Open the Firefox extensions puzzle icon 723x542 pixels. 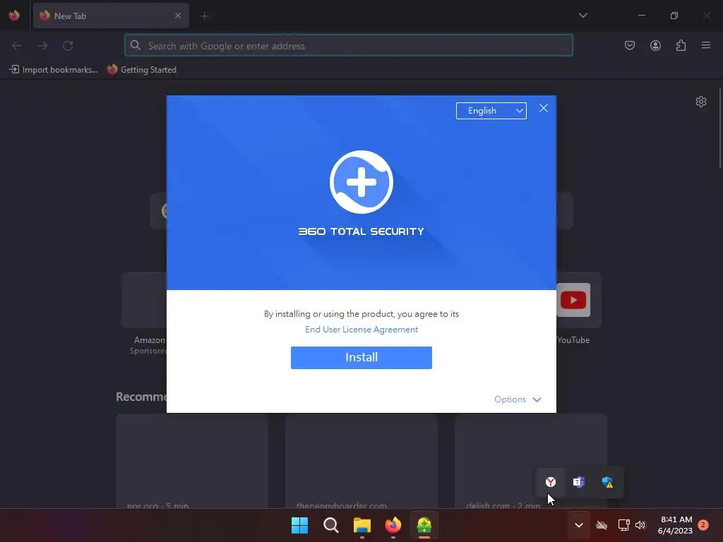tap(681, 45)
